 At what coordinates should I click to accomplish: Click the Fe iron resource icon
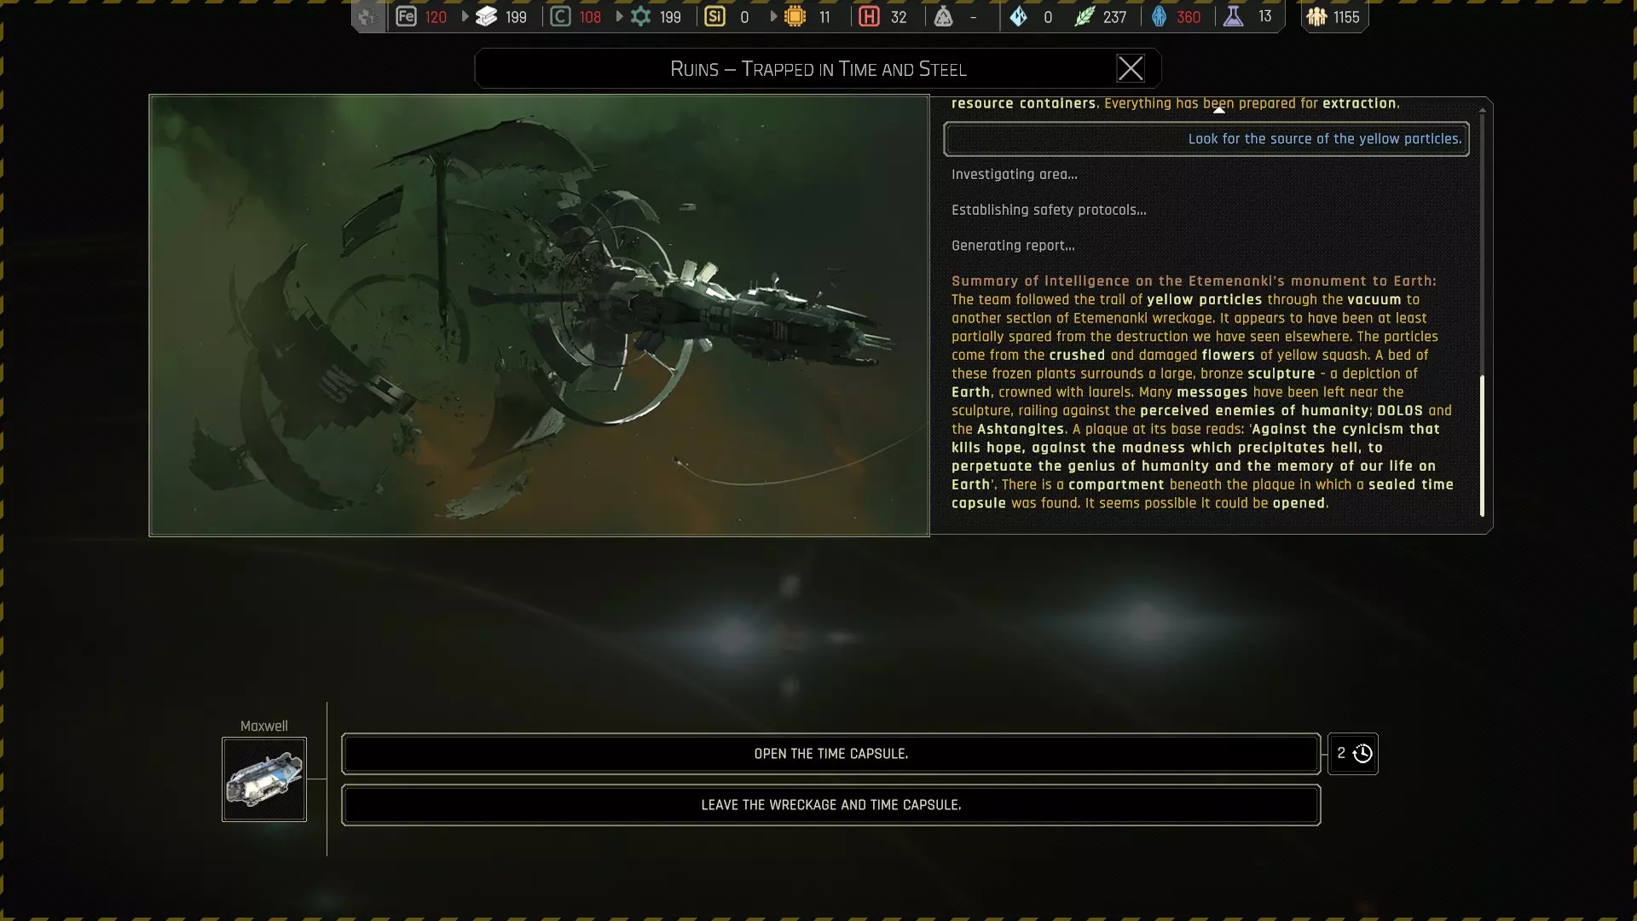406,16
